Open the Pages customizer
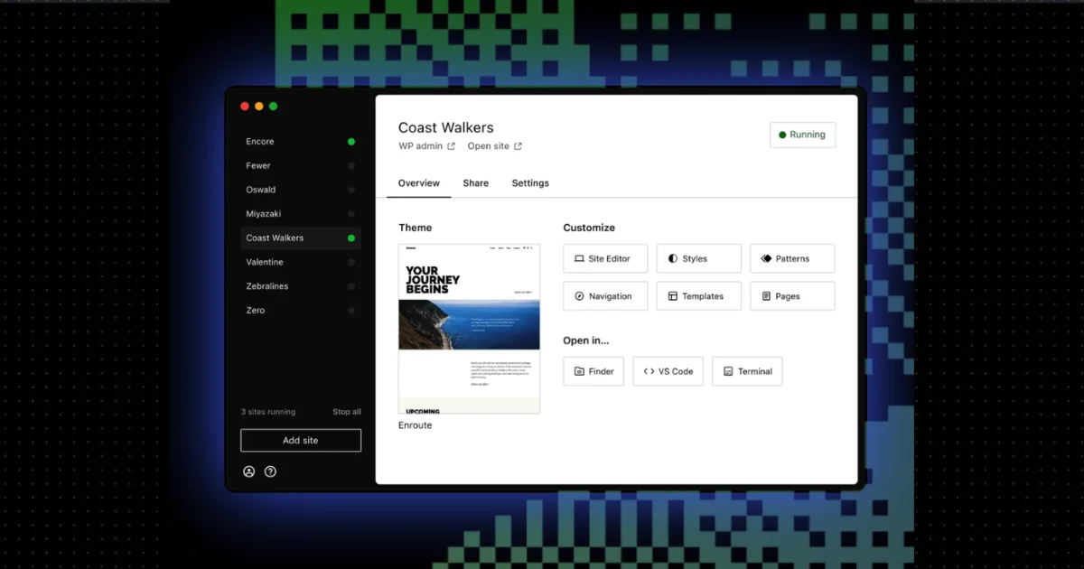Screen dimensions: 1084x569 [x=792, y=296]
